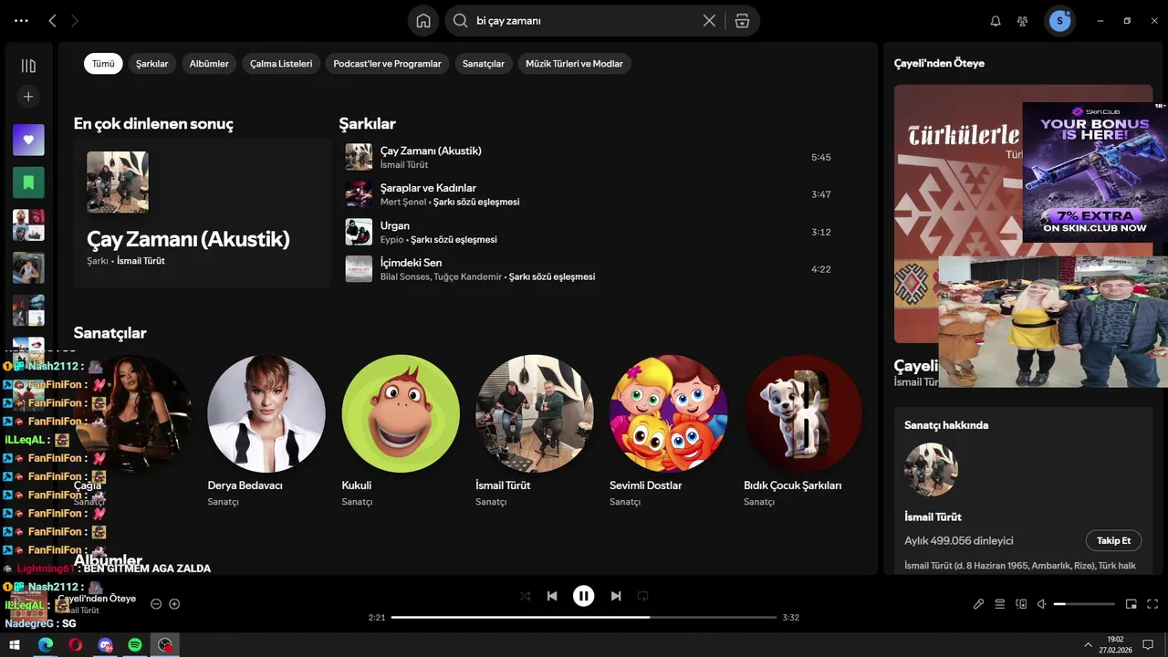
Task: Open İsmail Türüt name in artist panel
Action: (x=933, y=516)
